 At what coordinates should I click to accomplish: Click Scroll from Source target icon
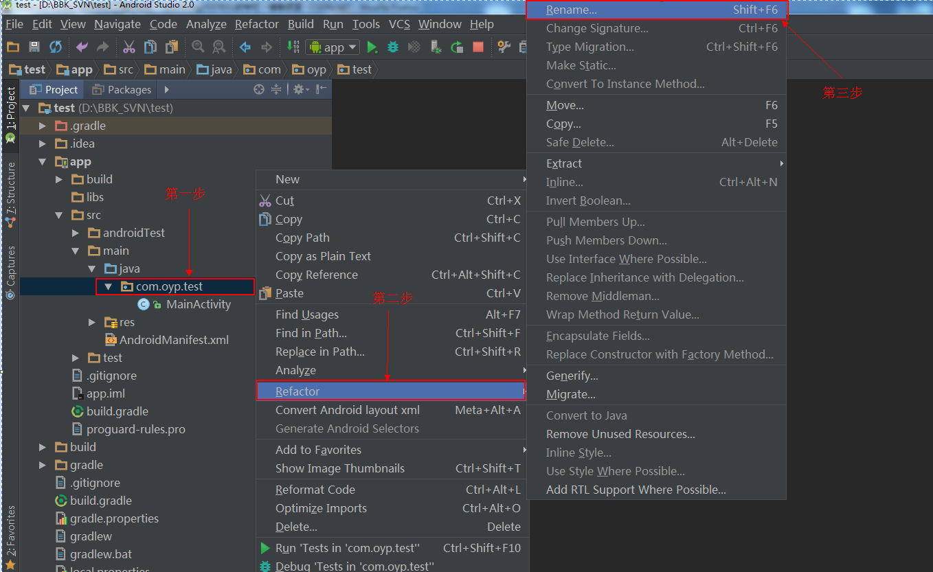259,89
